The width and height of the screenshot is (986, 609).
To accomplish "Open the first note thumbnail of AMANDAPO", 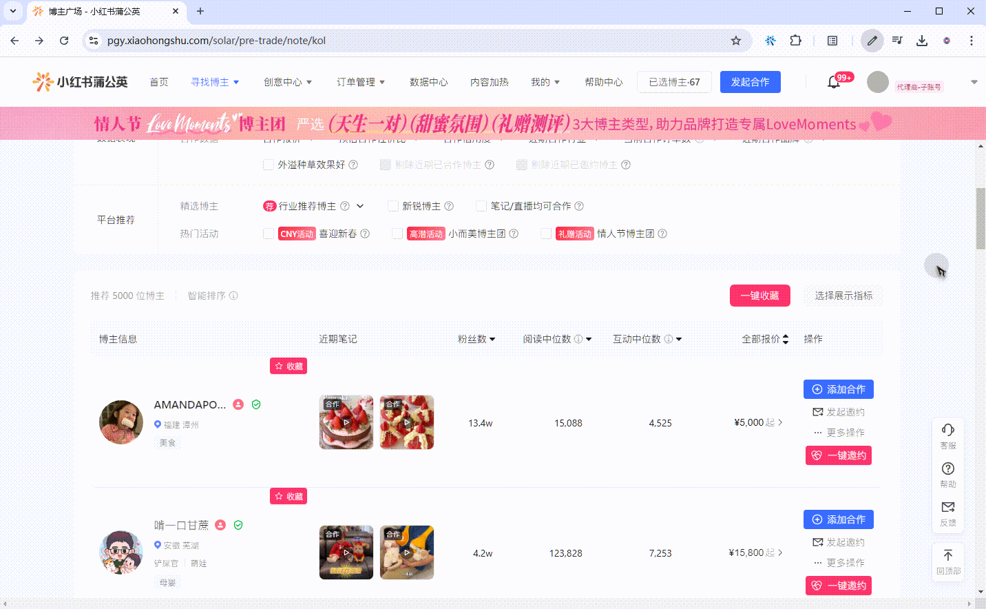I will click(x=346, y=422).
